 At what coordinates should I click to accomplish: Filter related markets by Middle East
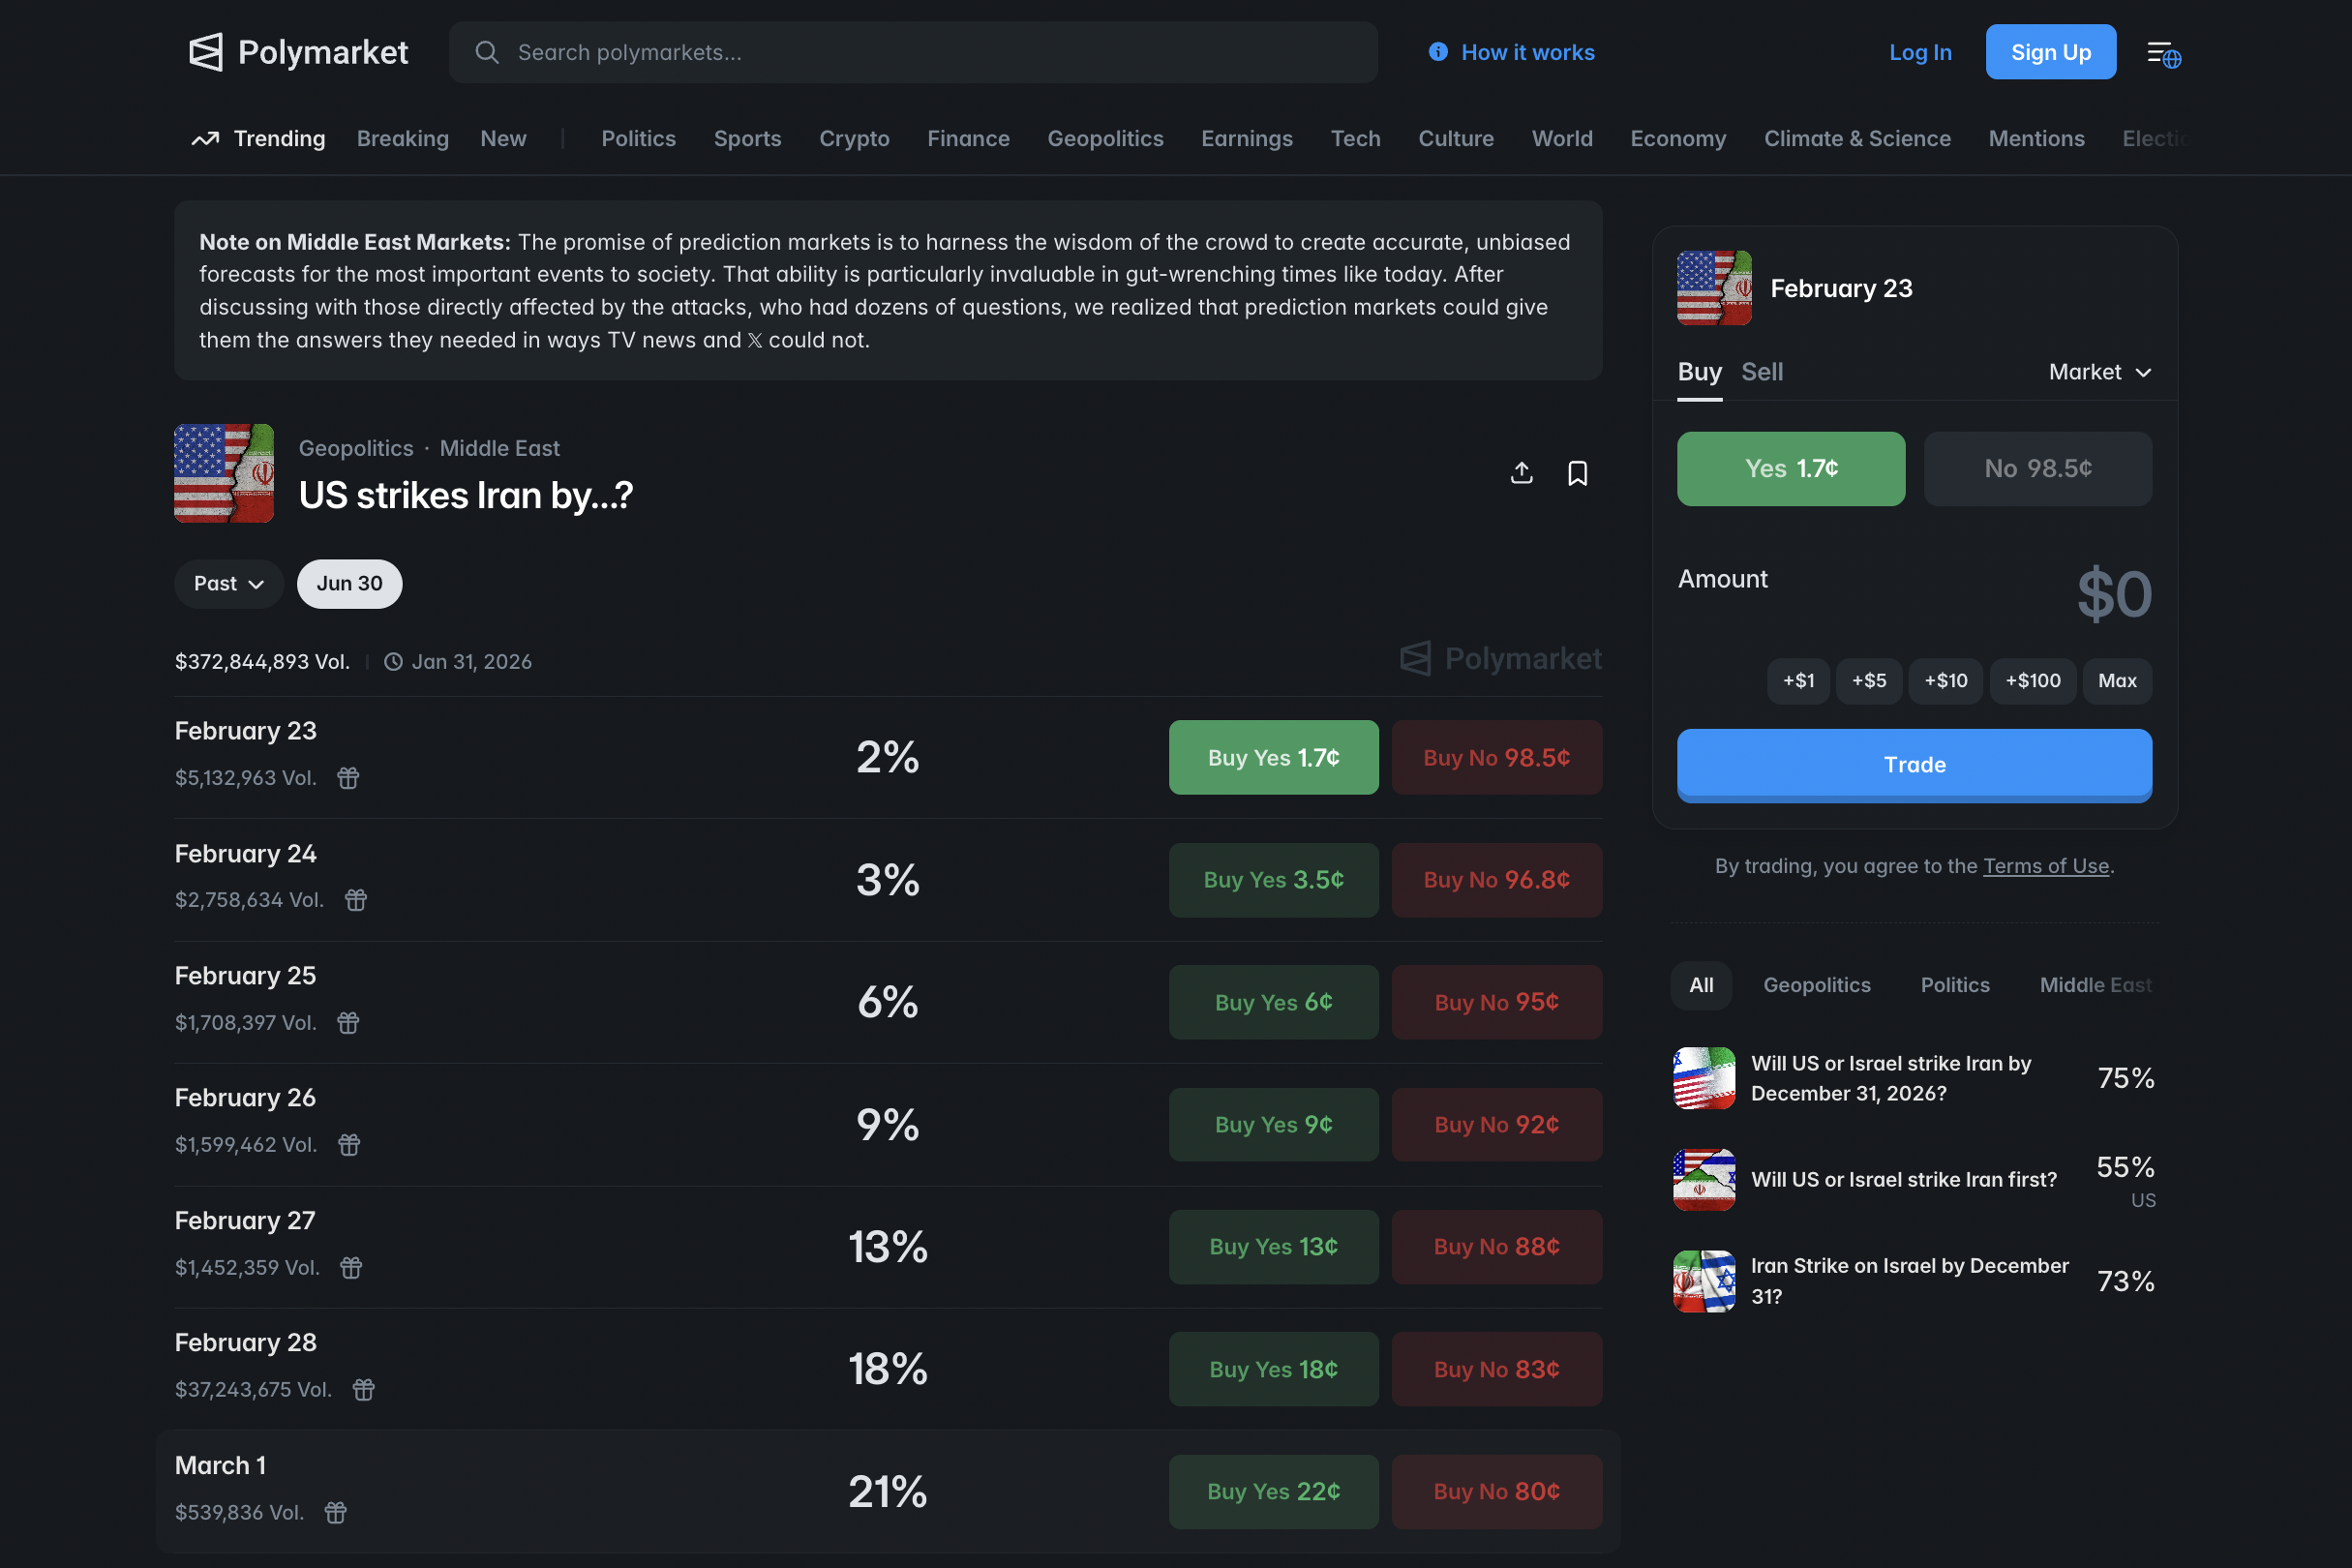(2093, 985)
